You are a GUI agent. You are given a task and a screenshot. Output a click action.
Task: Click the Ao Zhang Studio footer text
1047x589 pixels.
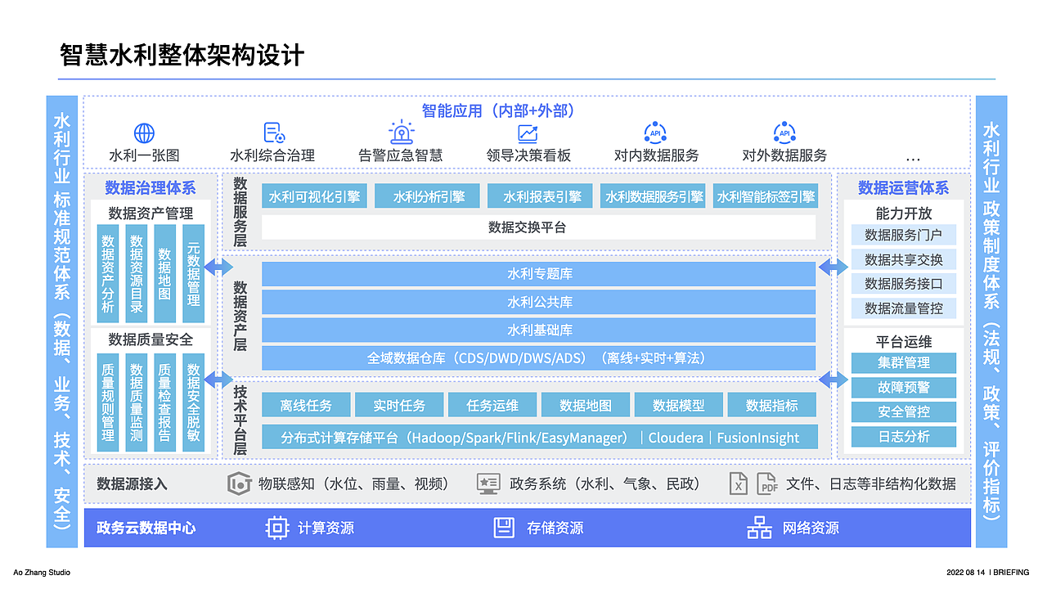pyautogui.click(x=42, y=572)
